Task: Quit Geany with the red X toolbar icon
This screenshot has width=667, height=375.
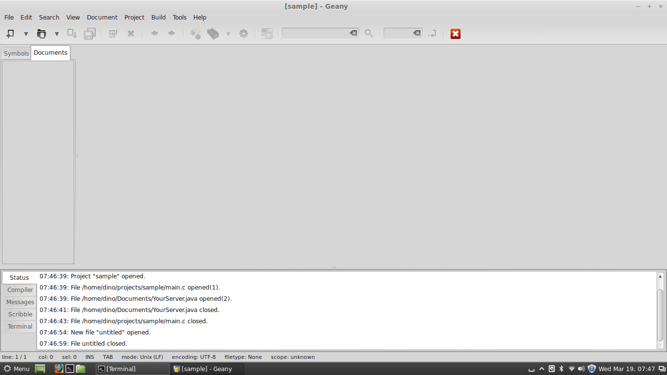Action: pos(456,34)
